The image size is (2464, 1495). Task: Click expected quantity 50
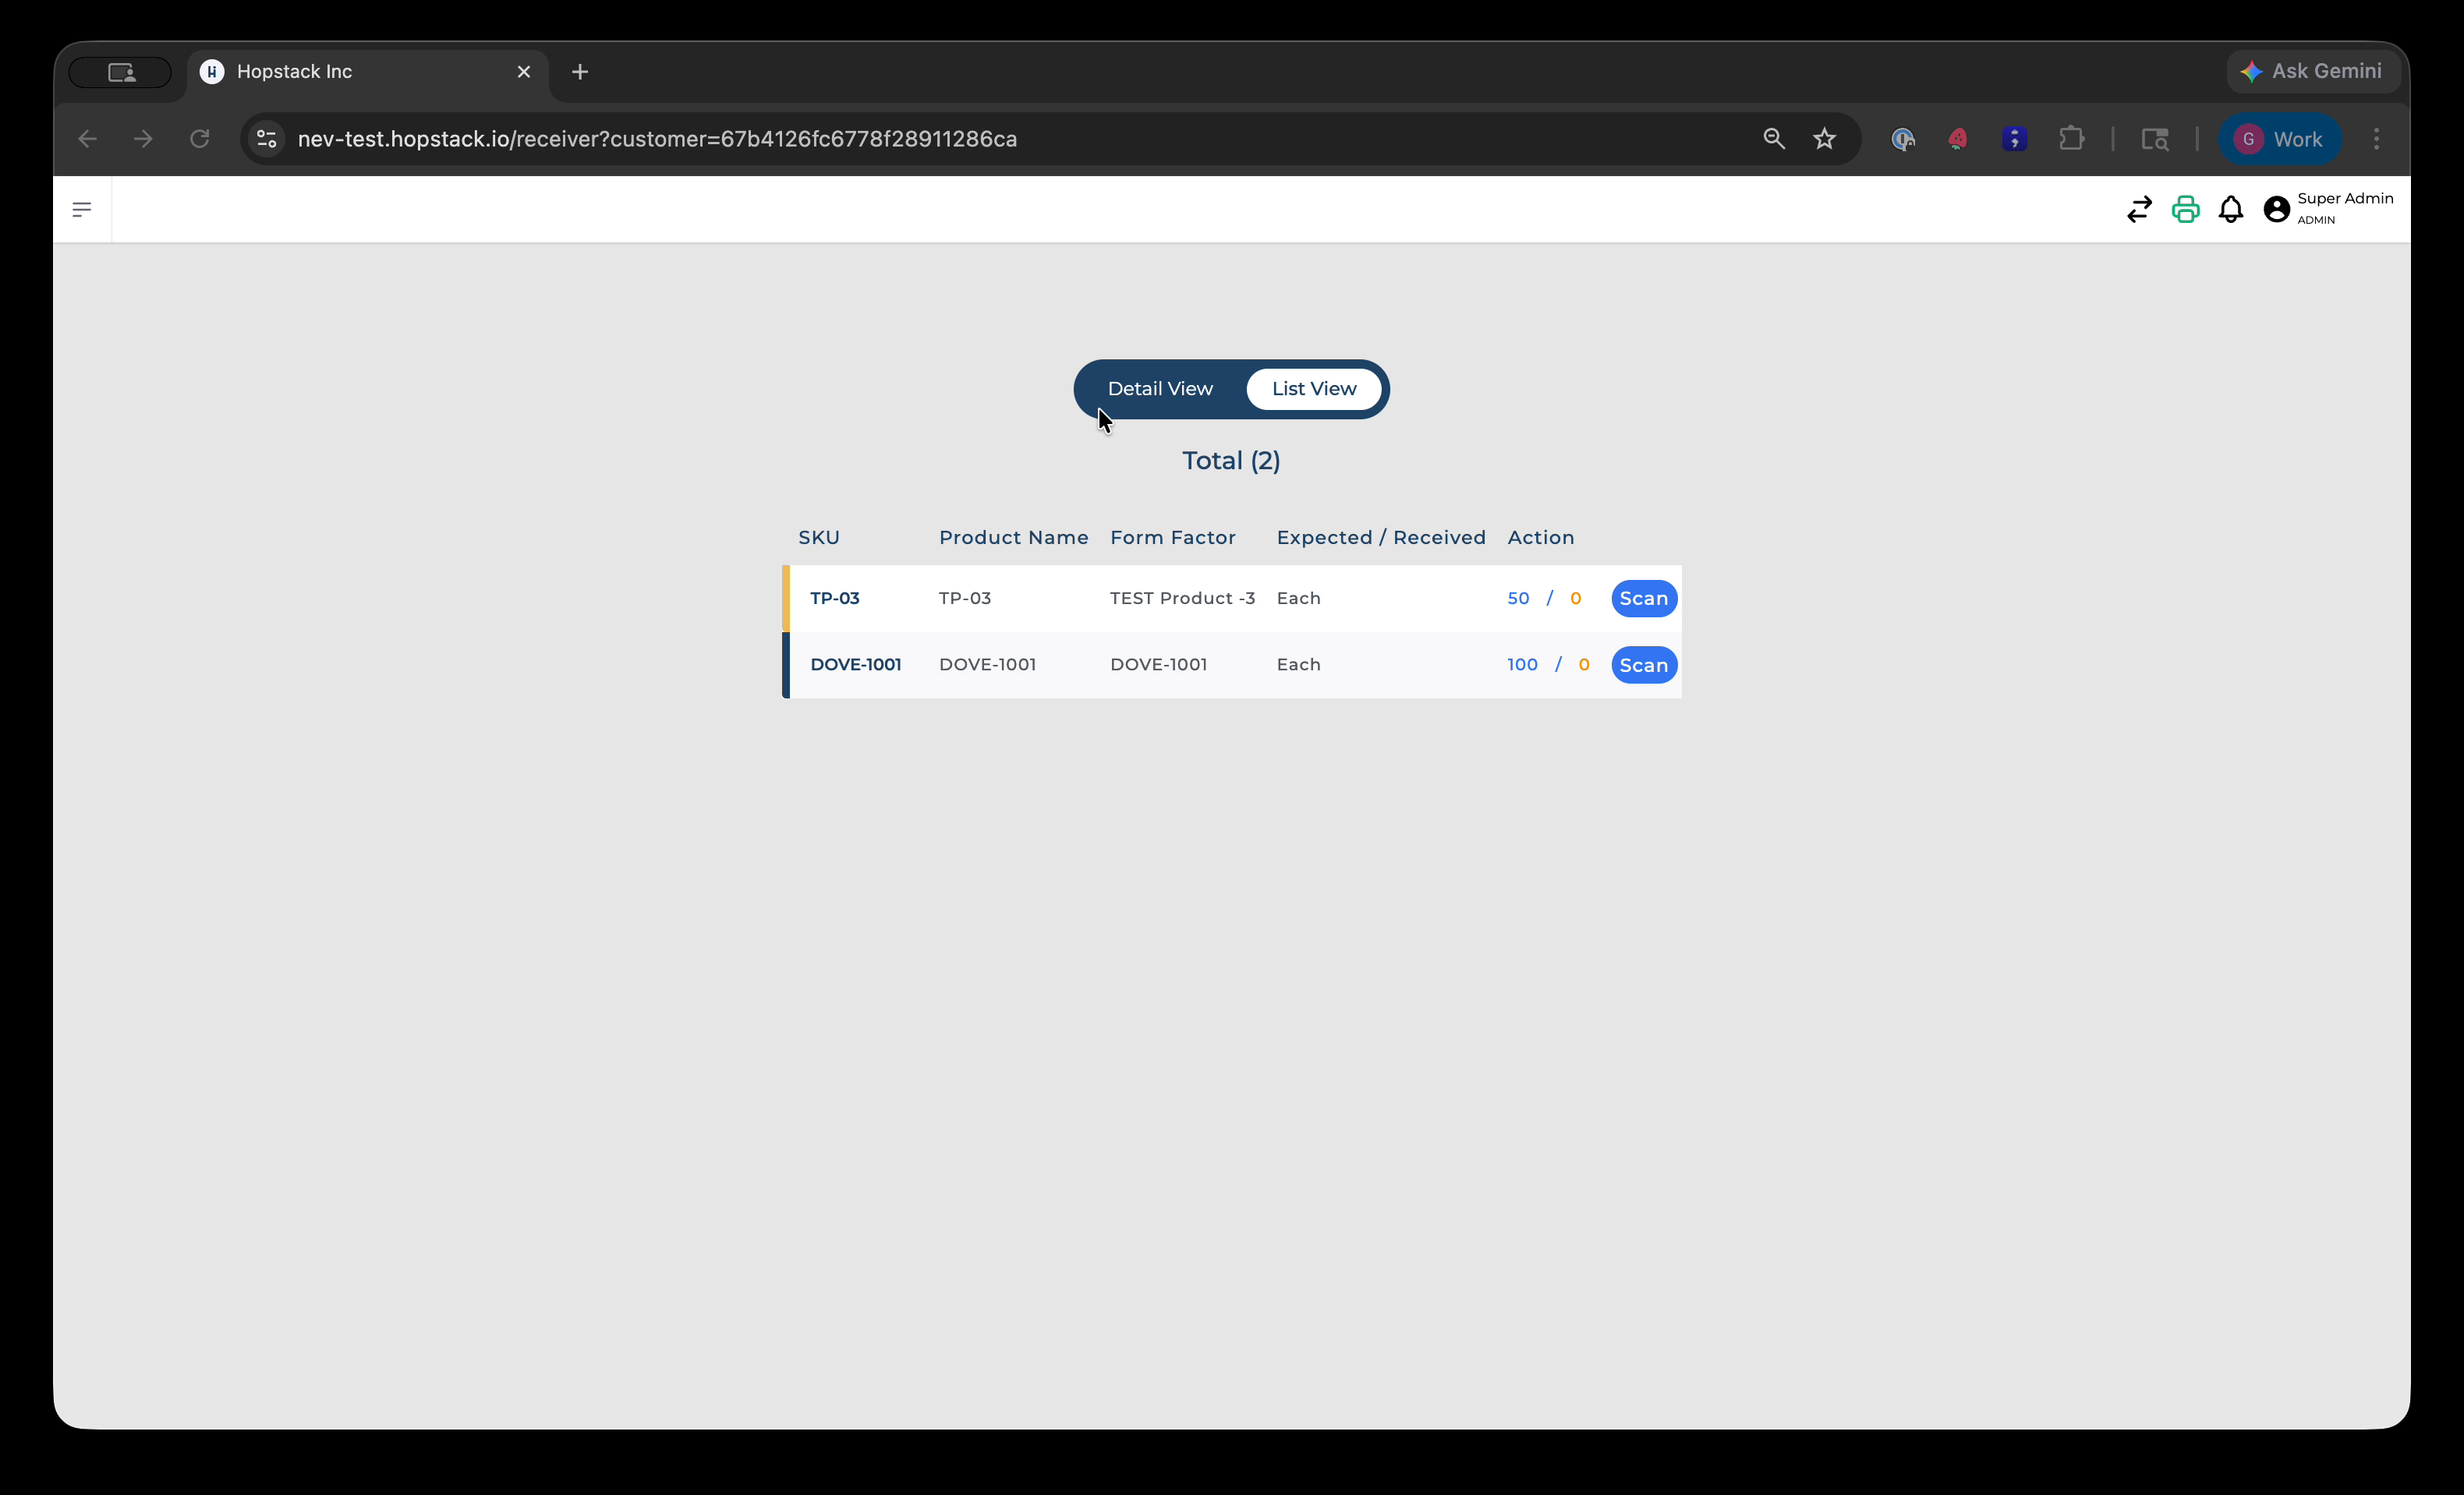point(1518,599)
